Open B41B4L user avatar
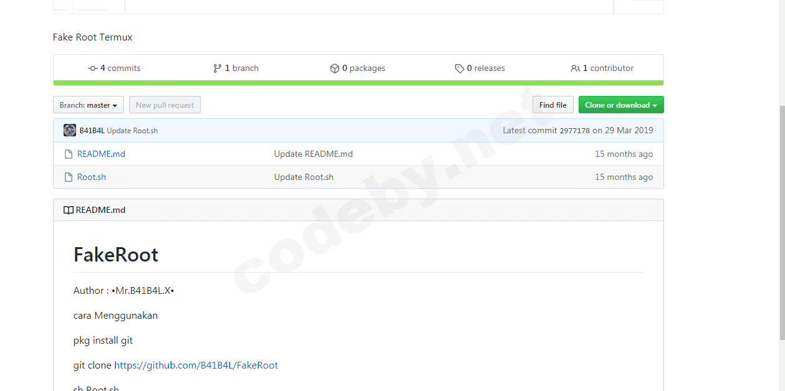 (x=70, y=130)
